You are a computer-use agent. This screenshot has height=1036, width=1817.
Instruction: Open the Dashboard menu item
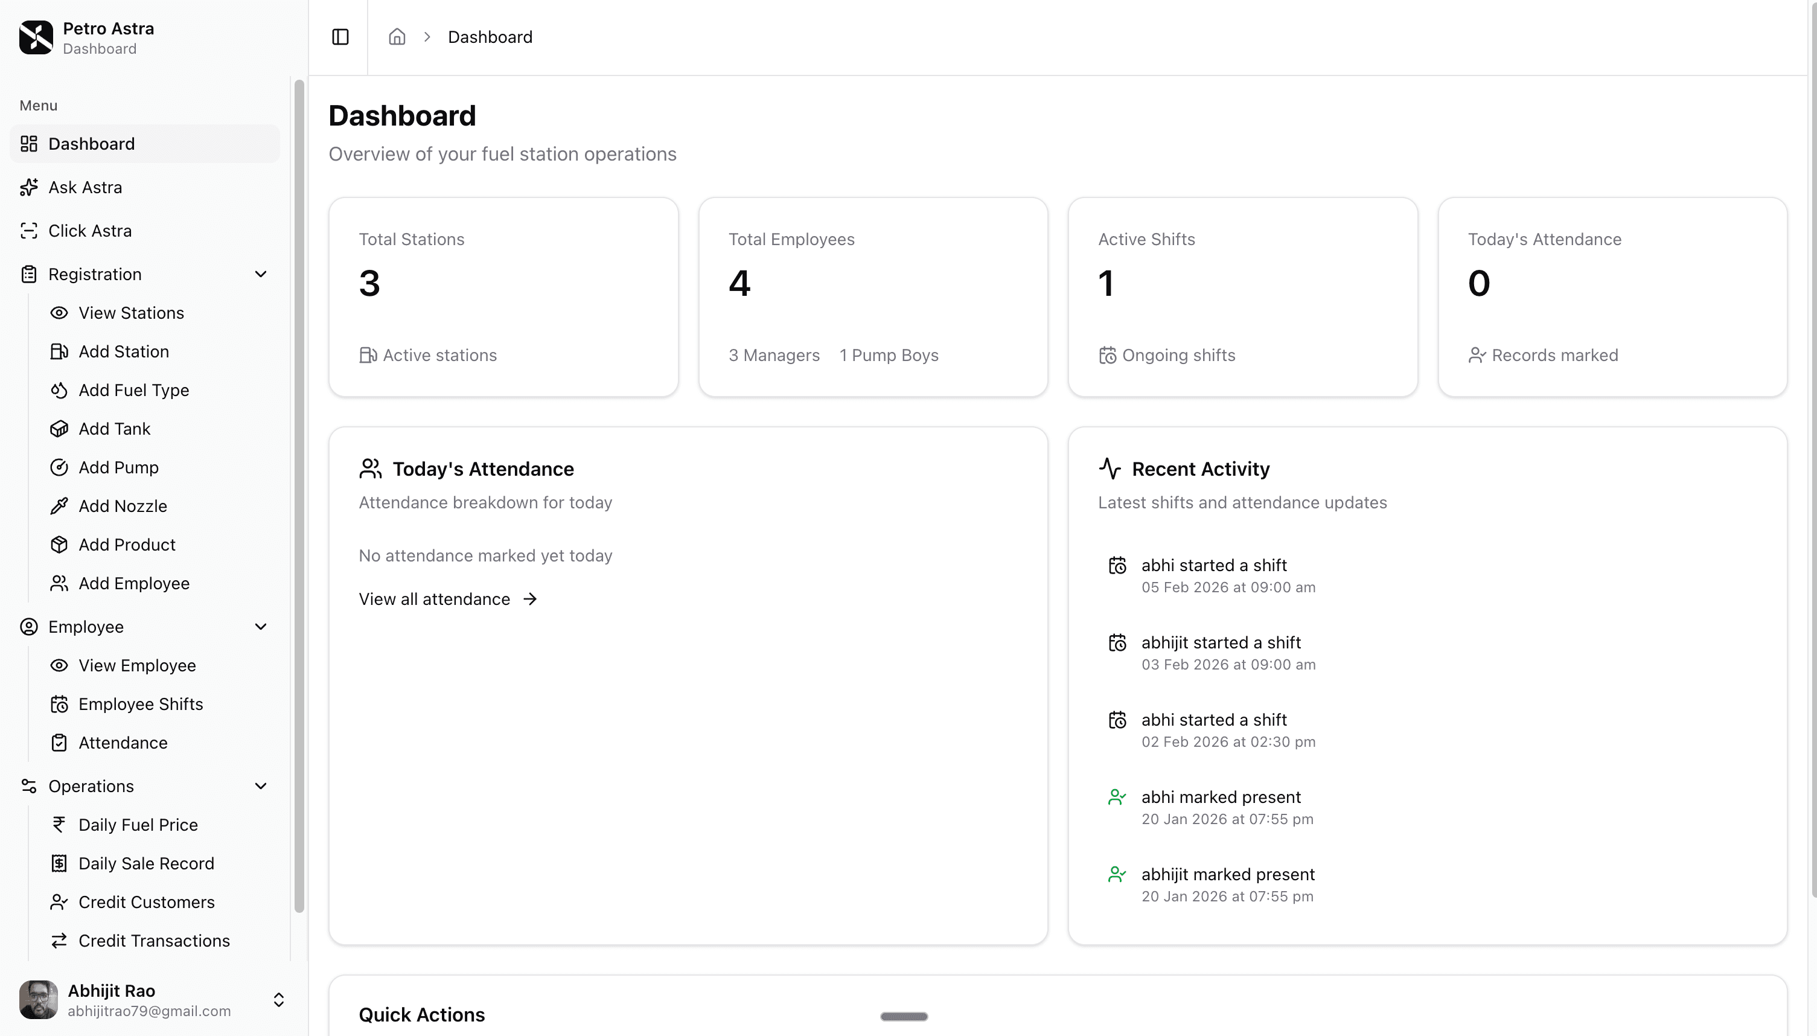click(x=91, y=143)
